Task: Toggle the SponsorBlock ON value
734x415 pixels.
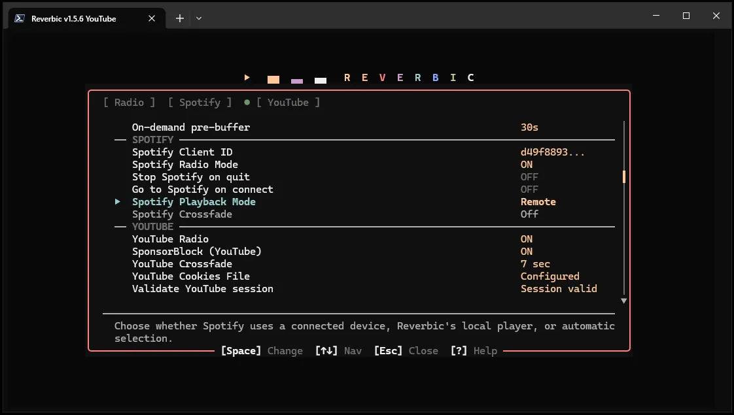Action: click(x=527, y=252)
